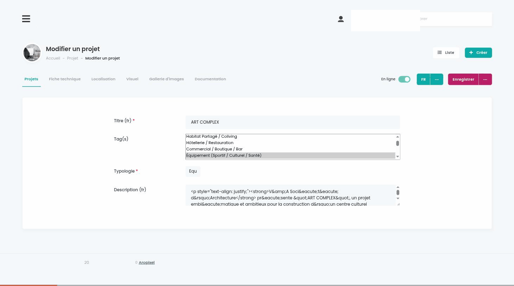Viewport: 514px width, 286px height.
Task: Focus the Titre (fr) input field
Action: [293, 122]
